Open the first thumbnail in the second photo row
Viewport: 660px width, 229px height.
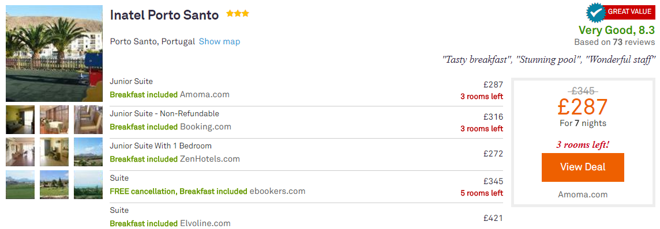[20, 152]
